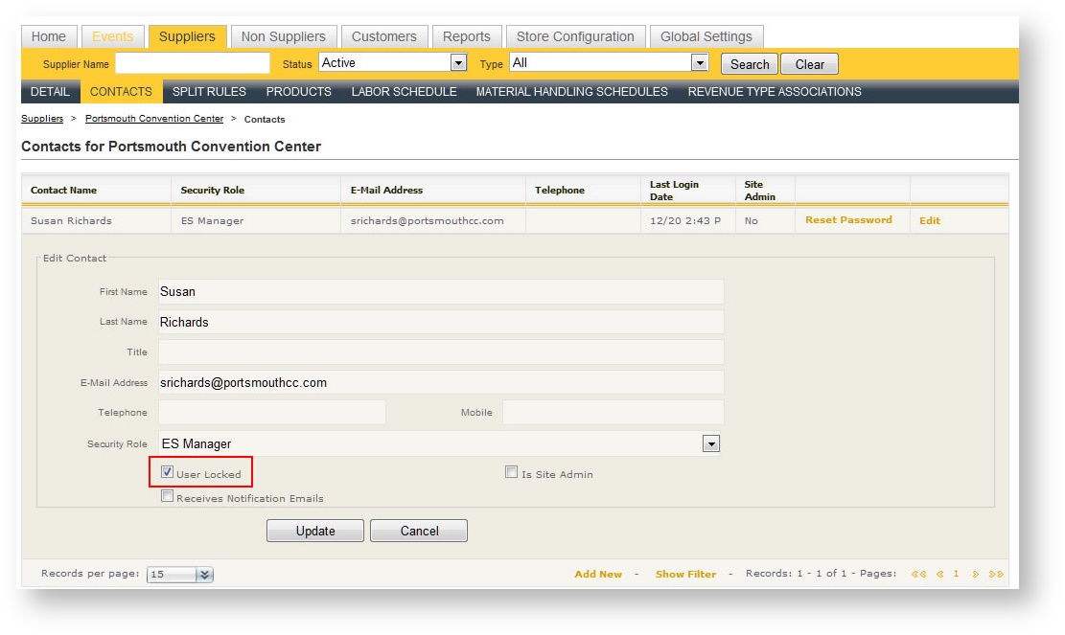The width and height of the screenshot is (1065, 635).
Task: Open the Labor Schedule sub-tab
Action: [404, 92]
